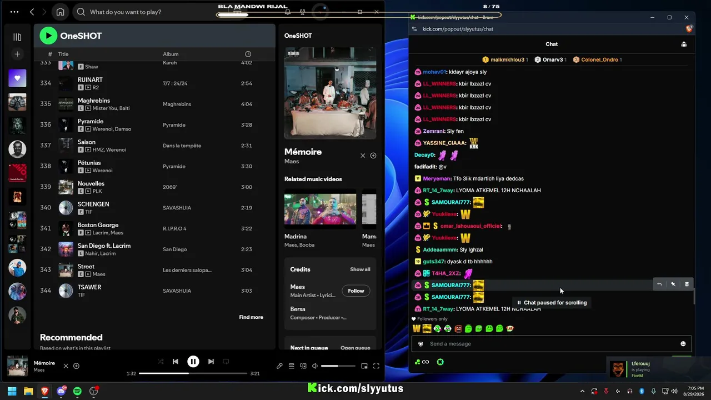Image resolution: width=711 pixels, height=400 pixels.
Task: Open the R.I.P.R.O 4 album link
Action: (174, 228)
